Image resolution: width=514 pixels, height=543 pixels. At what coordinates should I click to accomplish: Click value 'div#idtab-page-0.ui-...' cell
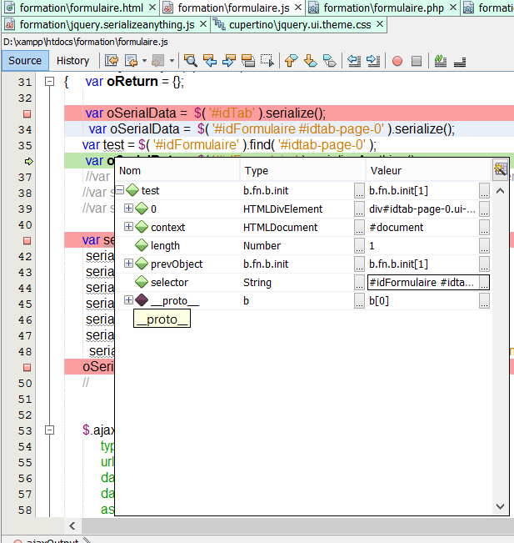(x=422, y=209)
